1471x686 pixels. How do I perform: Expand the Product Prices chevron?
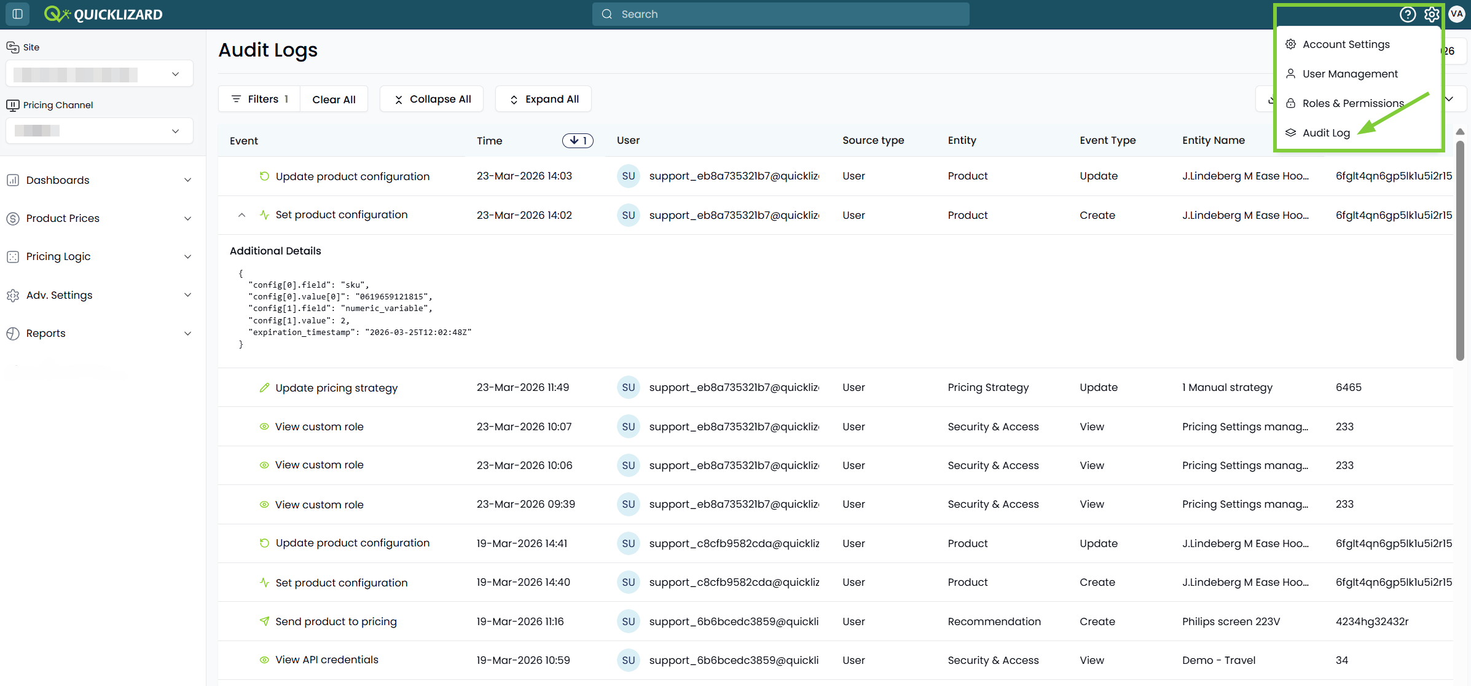coord(187,218)
